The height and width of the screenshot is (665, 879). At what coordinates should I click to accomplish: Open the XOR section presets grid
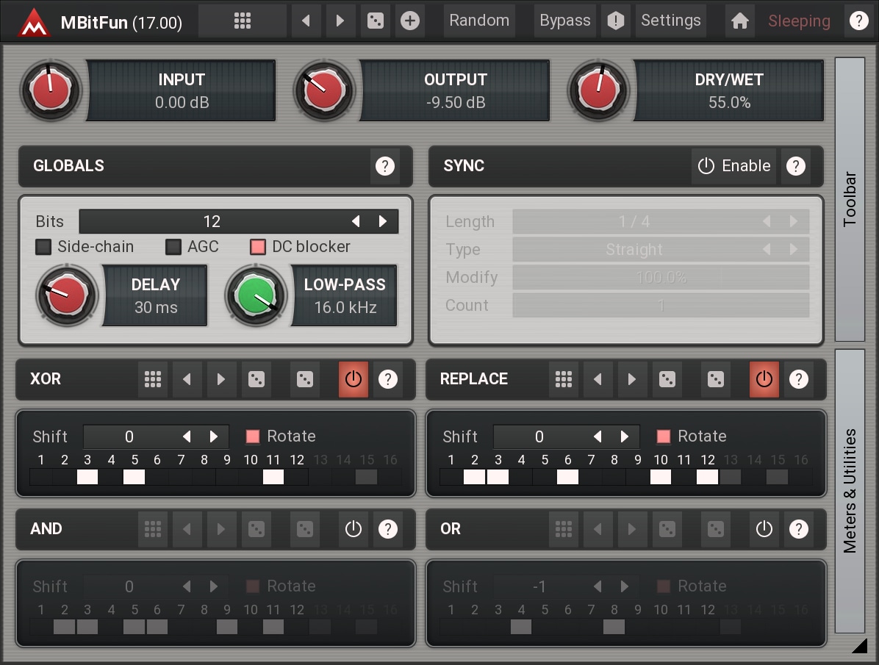pyautogui.click(x=153, y=379)
